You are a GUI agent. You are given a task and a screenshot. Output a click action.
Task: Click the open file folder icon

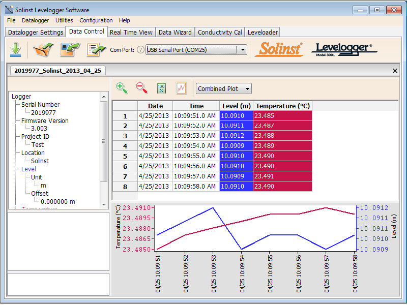pyautogui.click(x=43, y=49)
